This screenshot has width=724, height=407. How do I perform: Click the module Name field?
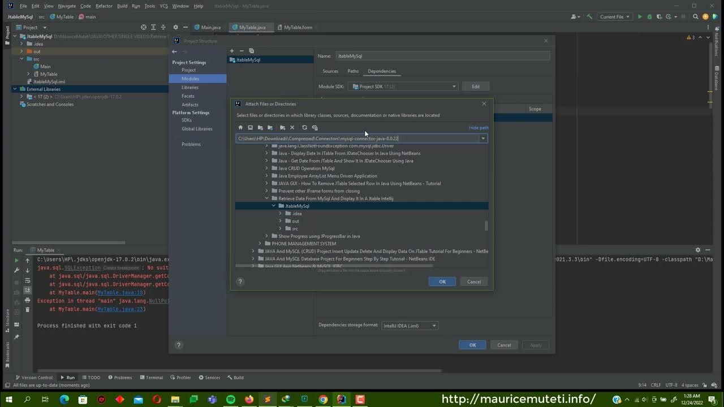(x=442, y=56)
